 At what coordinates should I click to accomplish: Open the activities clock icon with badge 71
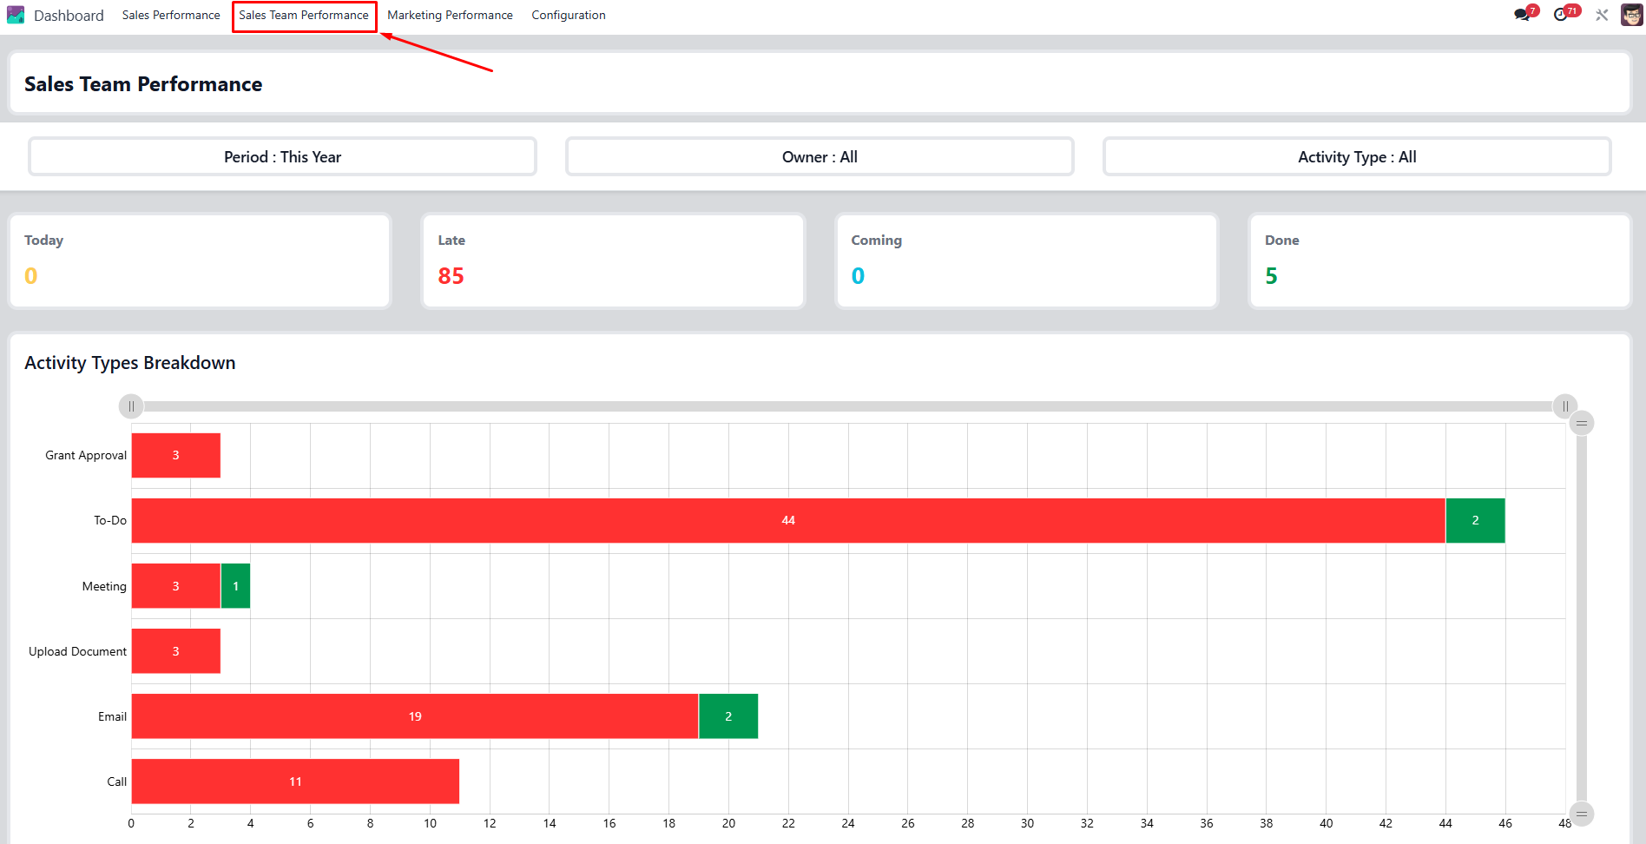(1562, 15)
